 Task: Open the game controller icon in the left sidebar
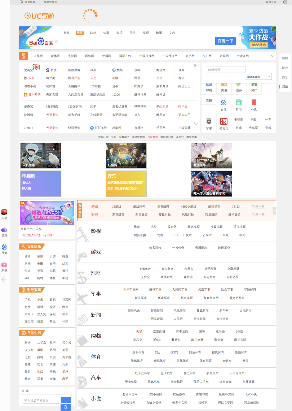point(4,230)
